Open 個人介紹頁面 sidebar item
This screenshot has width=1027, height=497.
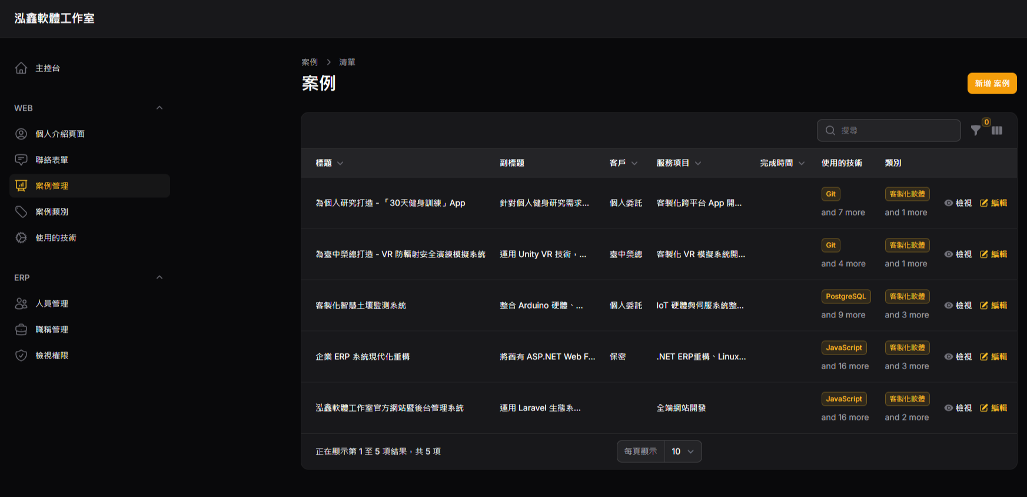coord(89,134)
